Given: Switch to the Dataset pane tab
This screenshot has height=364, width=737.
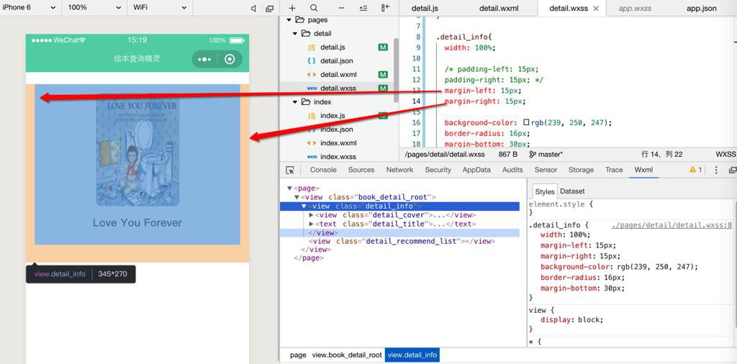Looking at the screenshot, I should pos(572,191).
